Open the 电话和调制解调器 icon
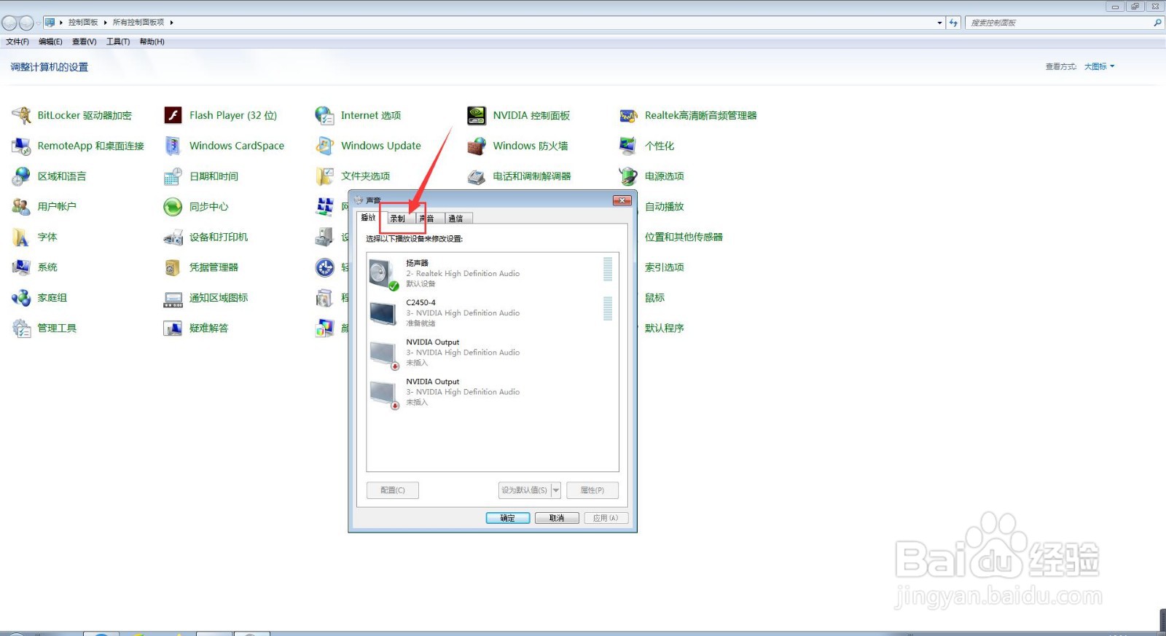This screenshot has width=1166, height=636. (477, 176)
